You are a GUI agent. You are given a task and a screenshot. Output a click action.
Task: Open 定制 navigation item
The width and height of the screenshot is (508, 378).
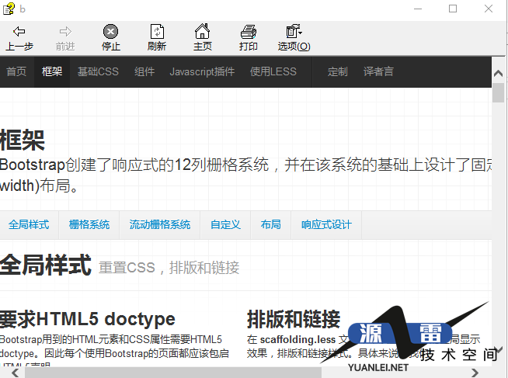click(x=337, y=71)
